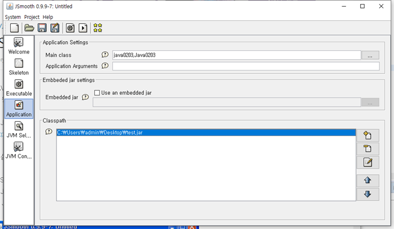Click the Application Arguments text field
394x229 pixels.
(246, 67)
